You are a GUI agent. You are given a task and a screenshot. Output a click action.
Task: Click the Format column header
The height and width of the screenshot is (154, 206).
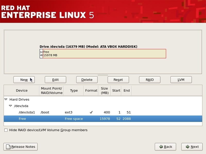coord(91,91)
